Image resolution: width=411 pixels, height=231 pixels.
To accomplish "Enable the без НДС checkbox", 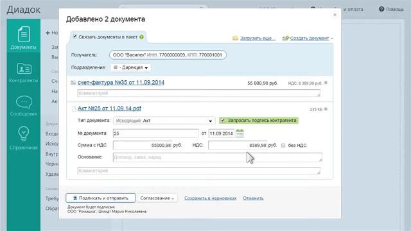I will point(283,145).
